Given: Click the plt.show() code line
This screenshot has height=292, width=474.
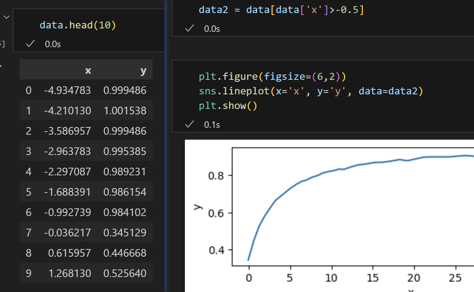Looking at the screenshot, I should point(228,106).
